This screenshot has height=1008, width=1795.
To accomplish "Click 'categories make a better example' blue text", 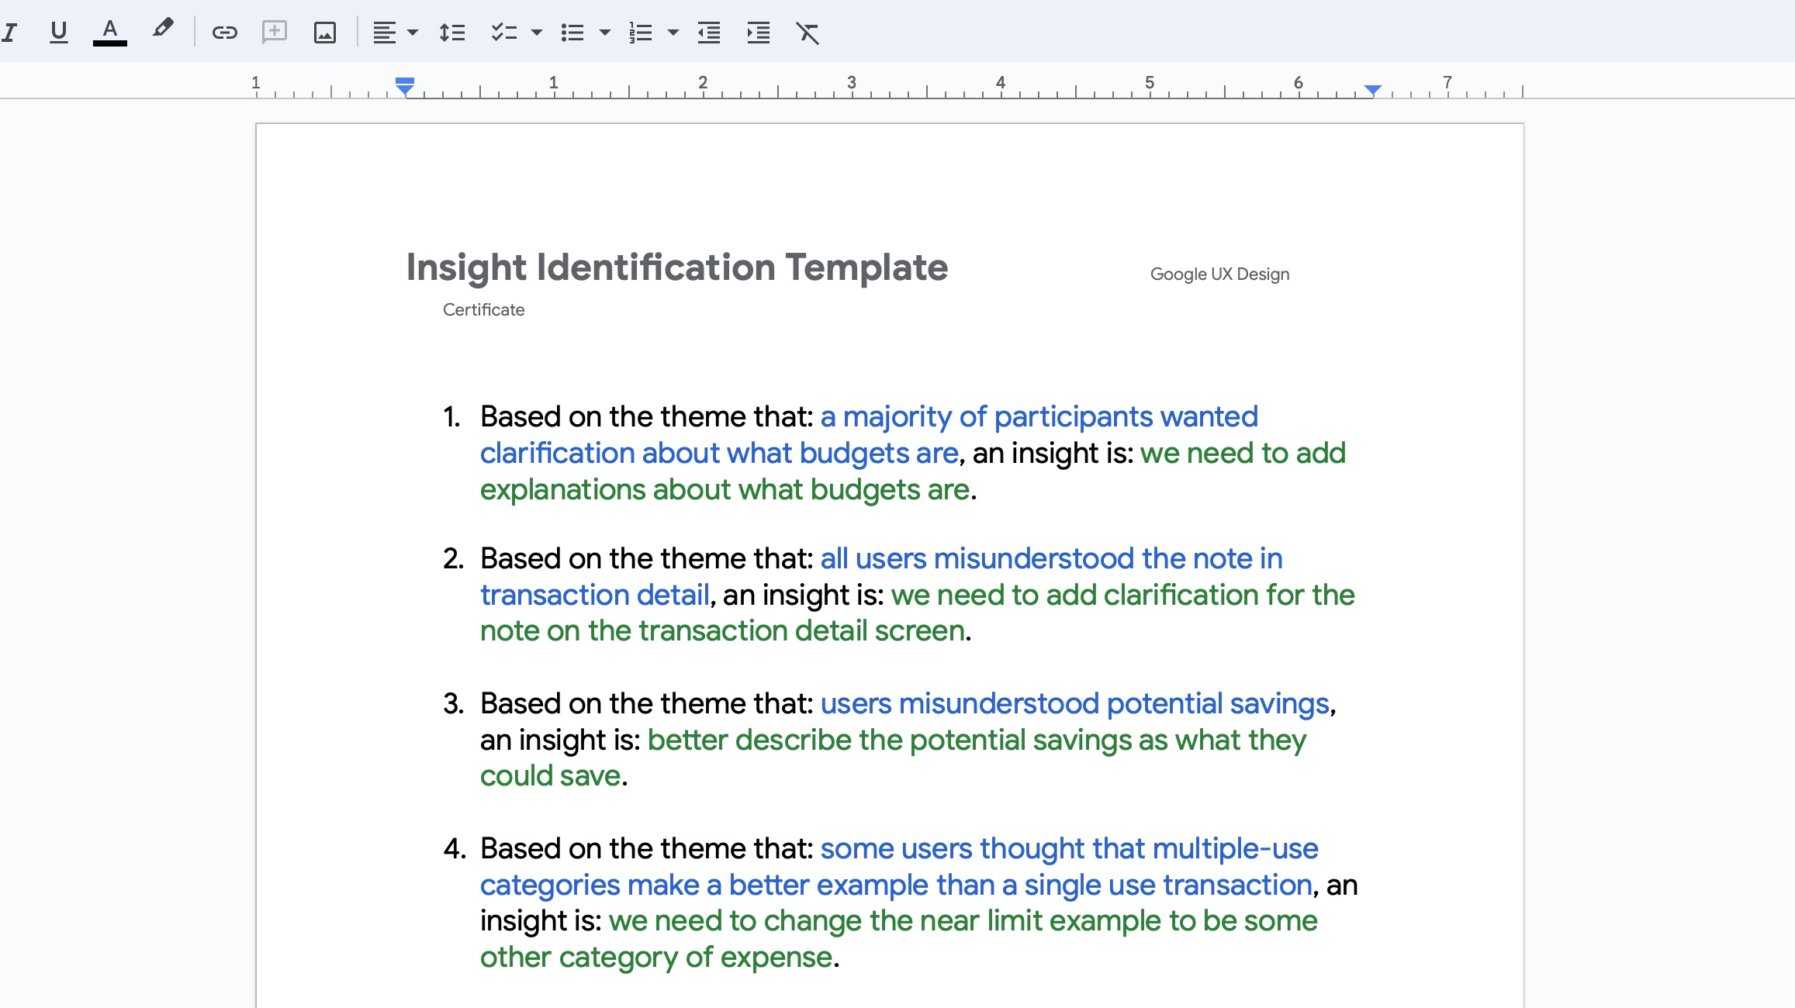I will coord(704,885).
